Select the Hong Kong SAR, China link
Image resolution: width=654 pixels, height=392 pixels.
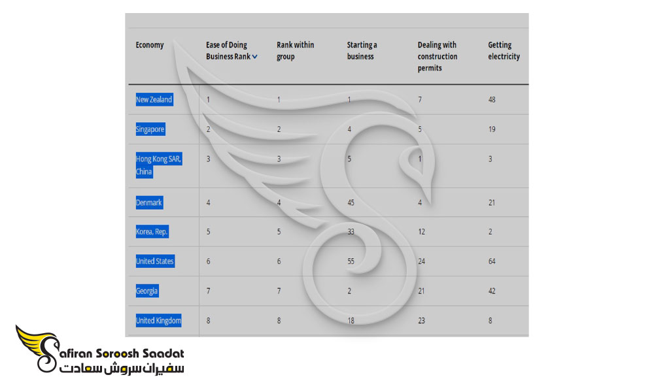158,165
